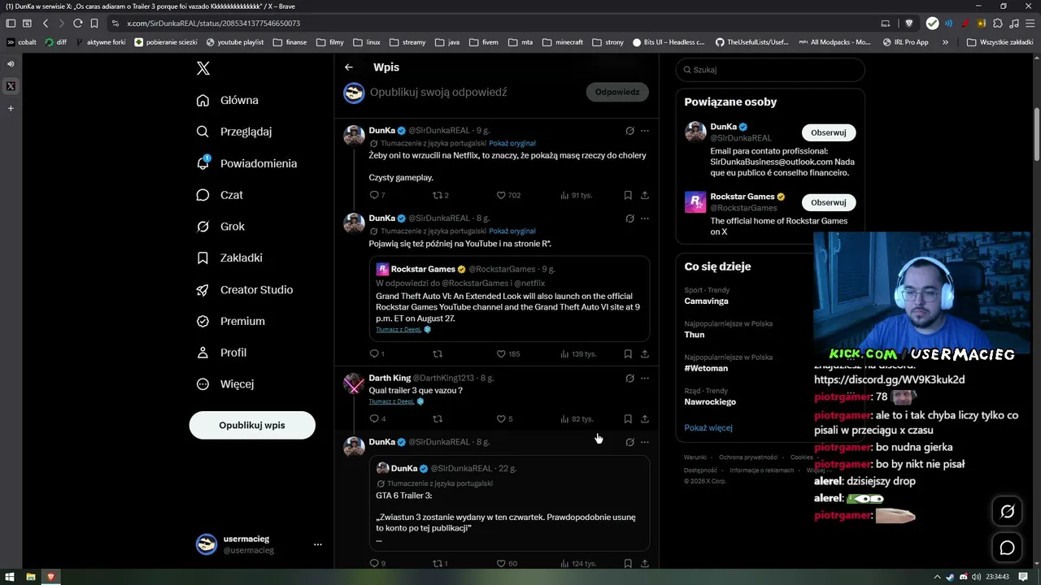Open floating chat messages button
Screen dimensions: 1041x585
(x=1007, y=548)
